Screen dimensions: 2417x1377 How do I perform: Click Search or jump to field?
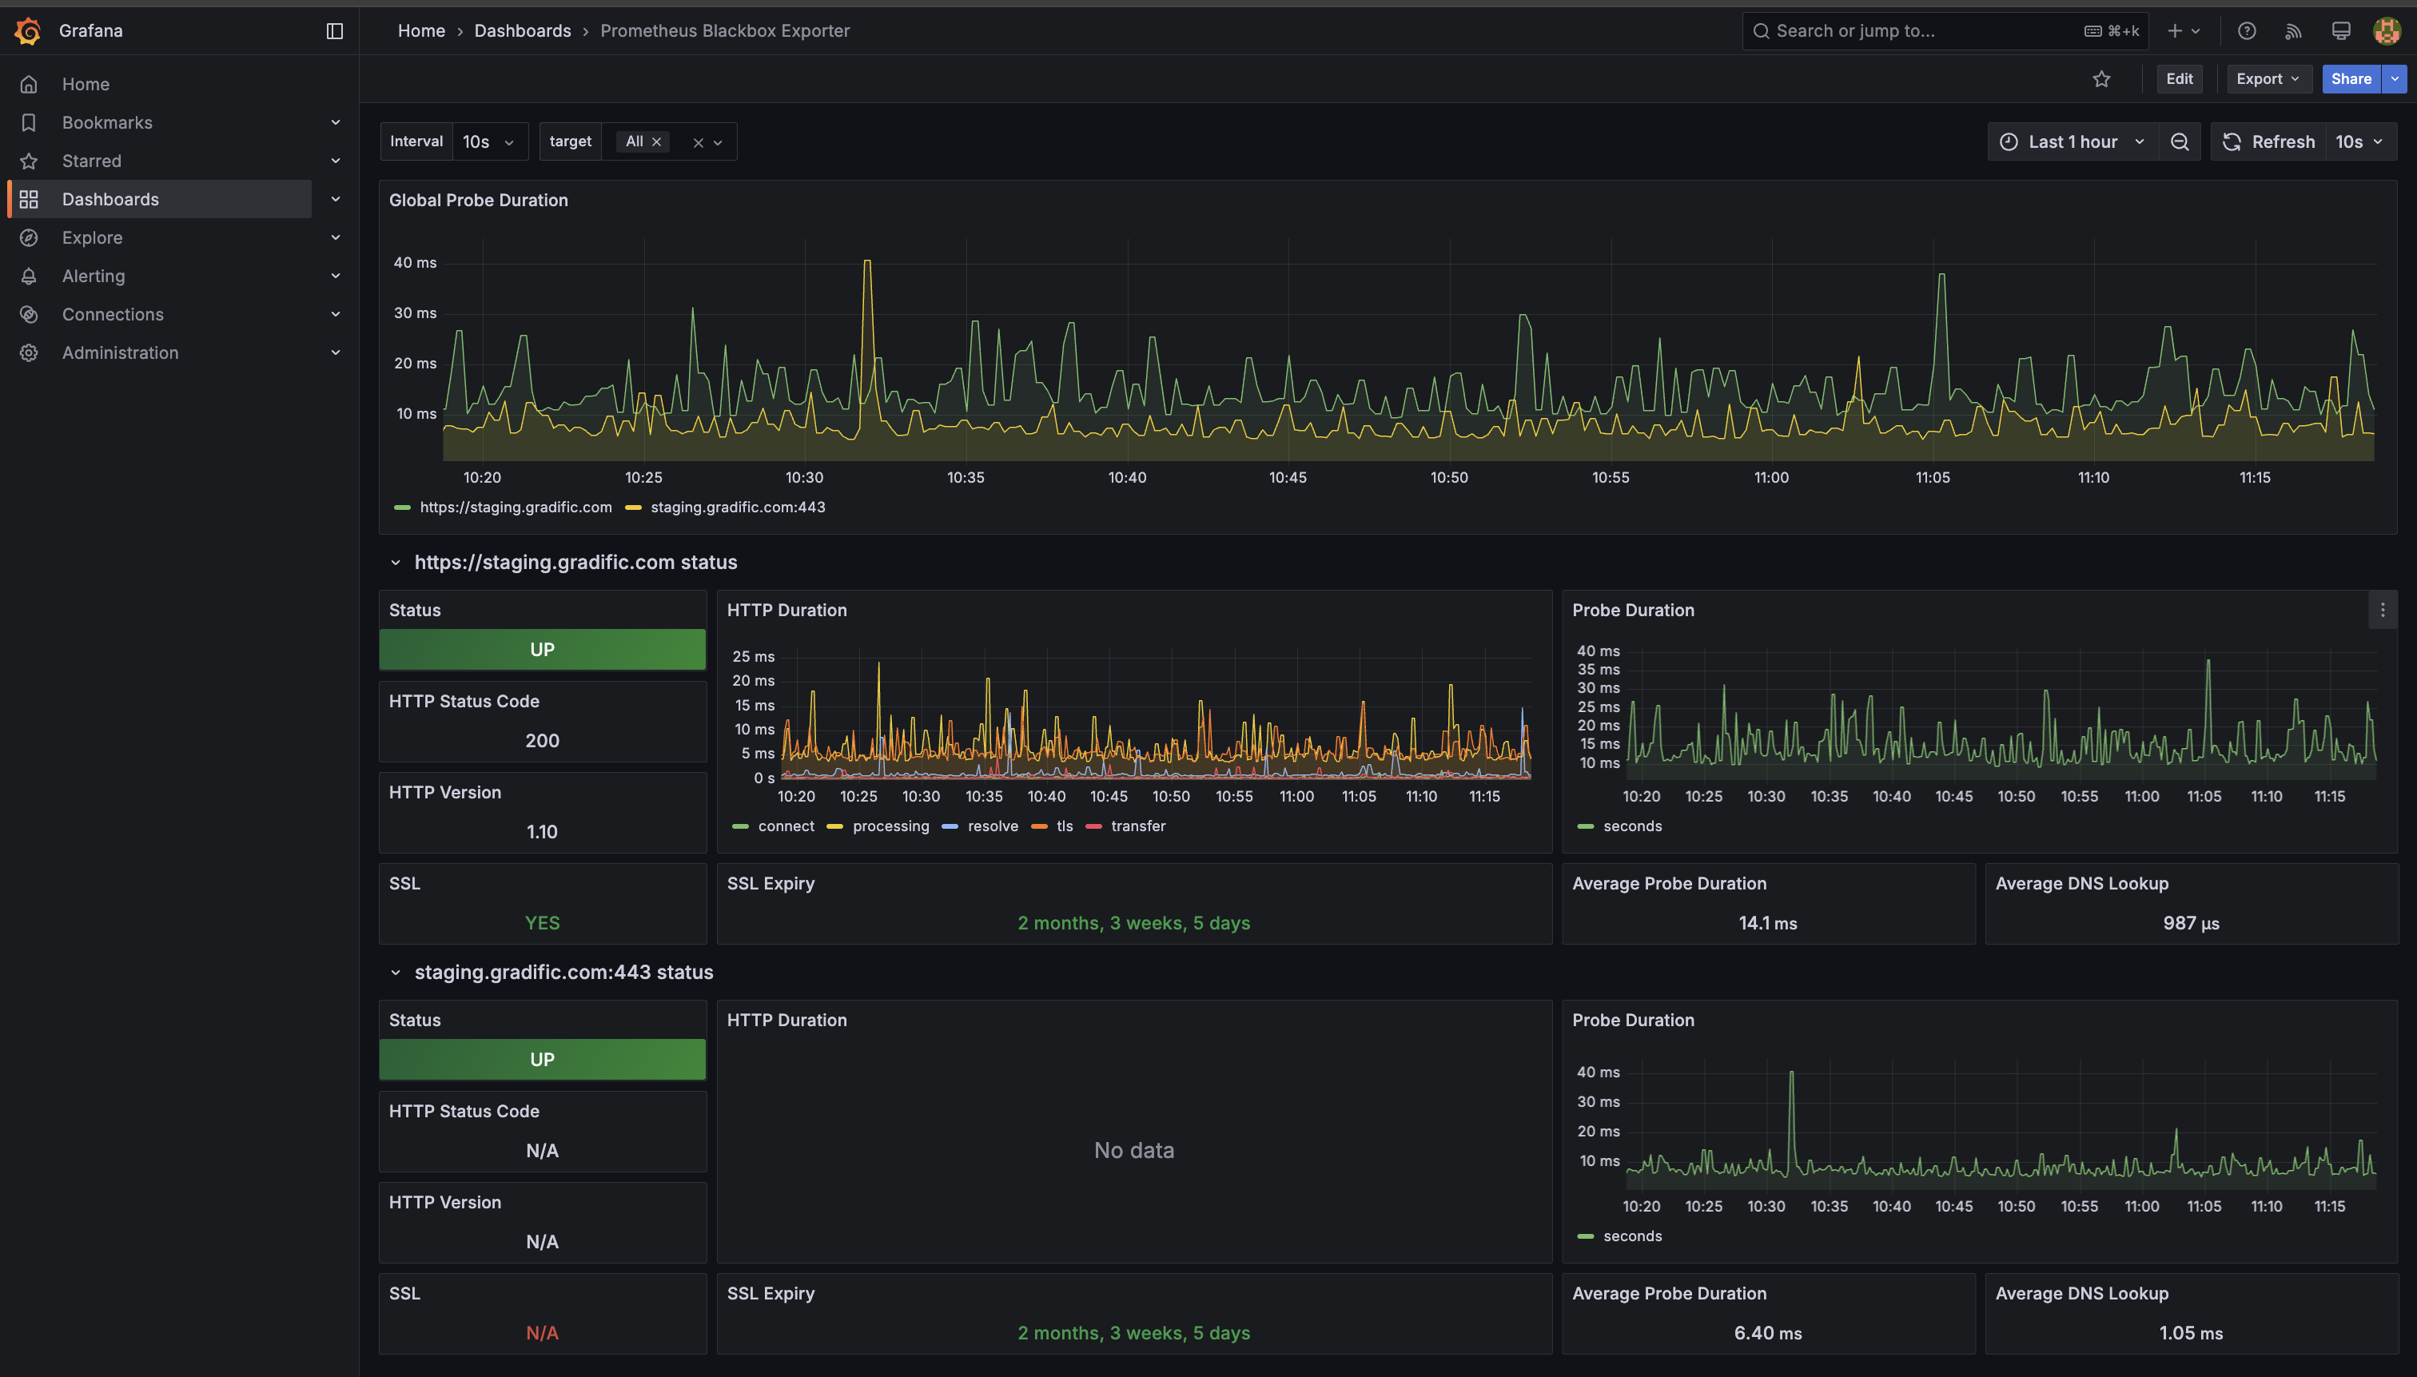1945,31
